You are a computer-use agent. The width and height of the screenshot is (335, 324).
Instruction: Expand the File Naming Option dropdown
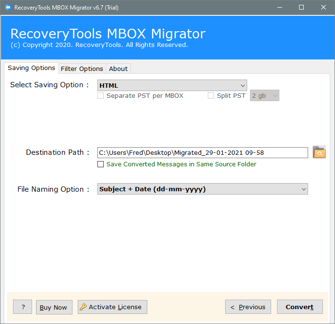(203, 189)
